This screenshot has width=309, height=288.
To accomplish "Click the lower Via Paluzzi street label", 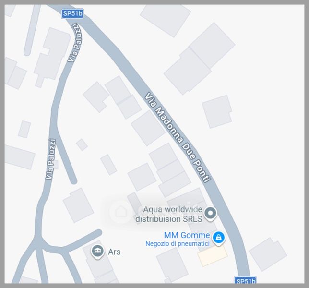I will pos(51,159).
